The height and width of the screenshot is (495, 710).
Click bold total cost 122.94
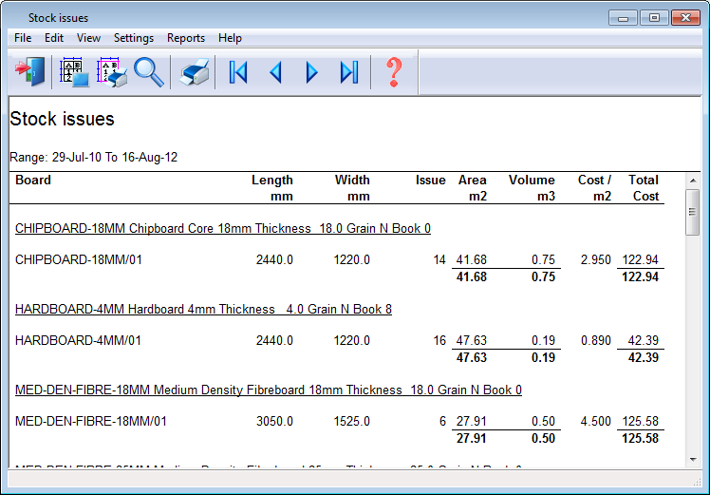[641, 276]
